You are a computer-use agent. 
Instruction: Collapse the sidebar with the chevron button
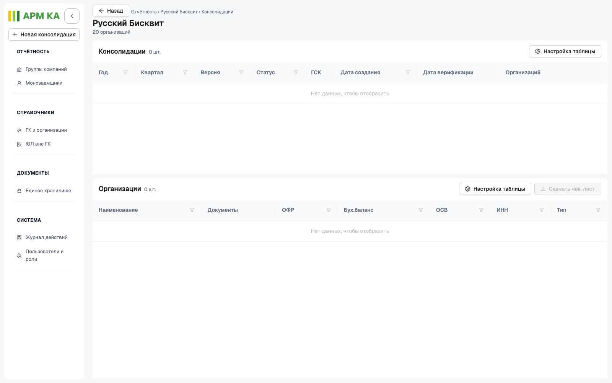pyautogui.click(x=72, y=16)
